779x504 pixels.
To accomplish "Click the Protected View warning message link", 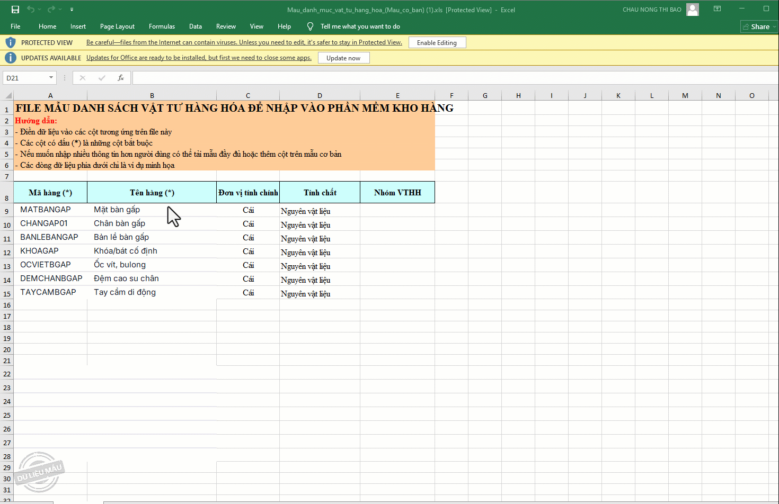I will point(244,42).
